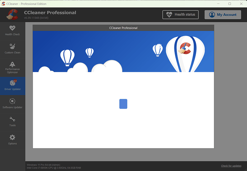Click the user avatar icon in My Account
The height and width of the screenshot is (171, 247).
[212, 15]
